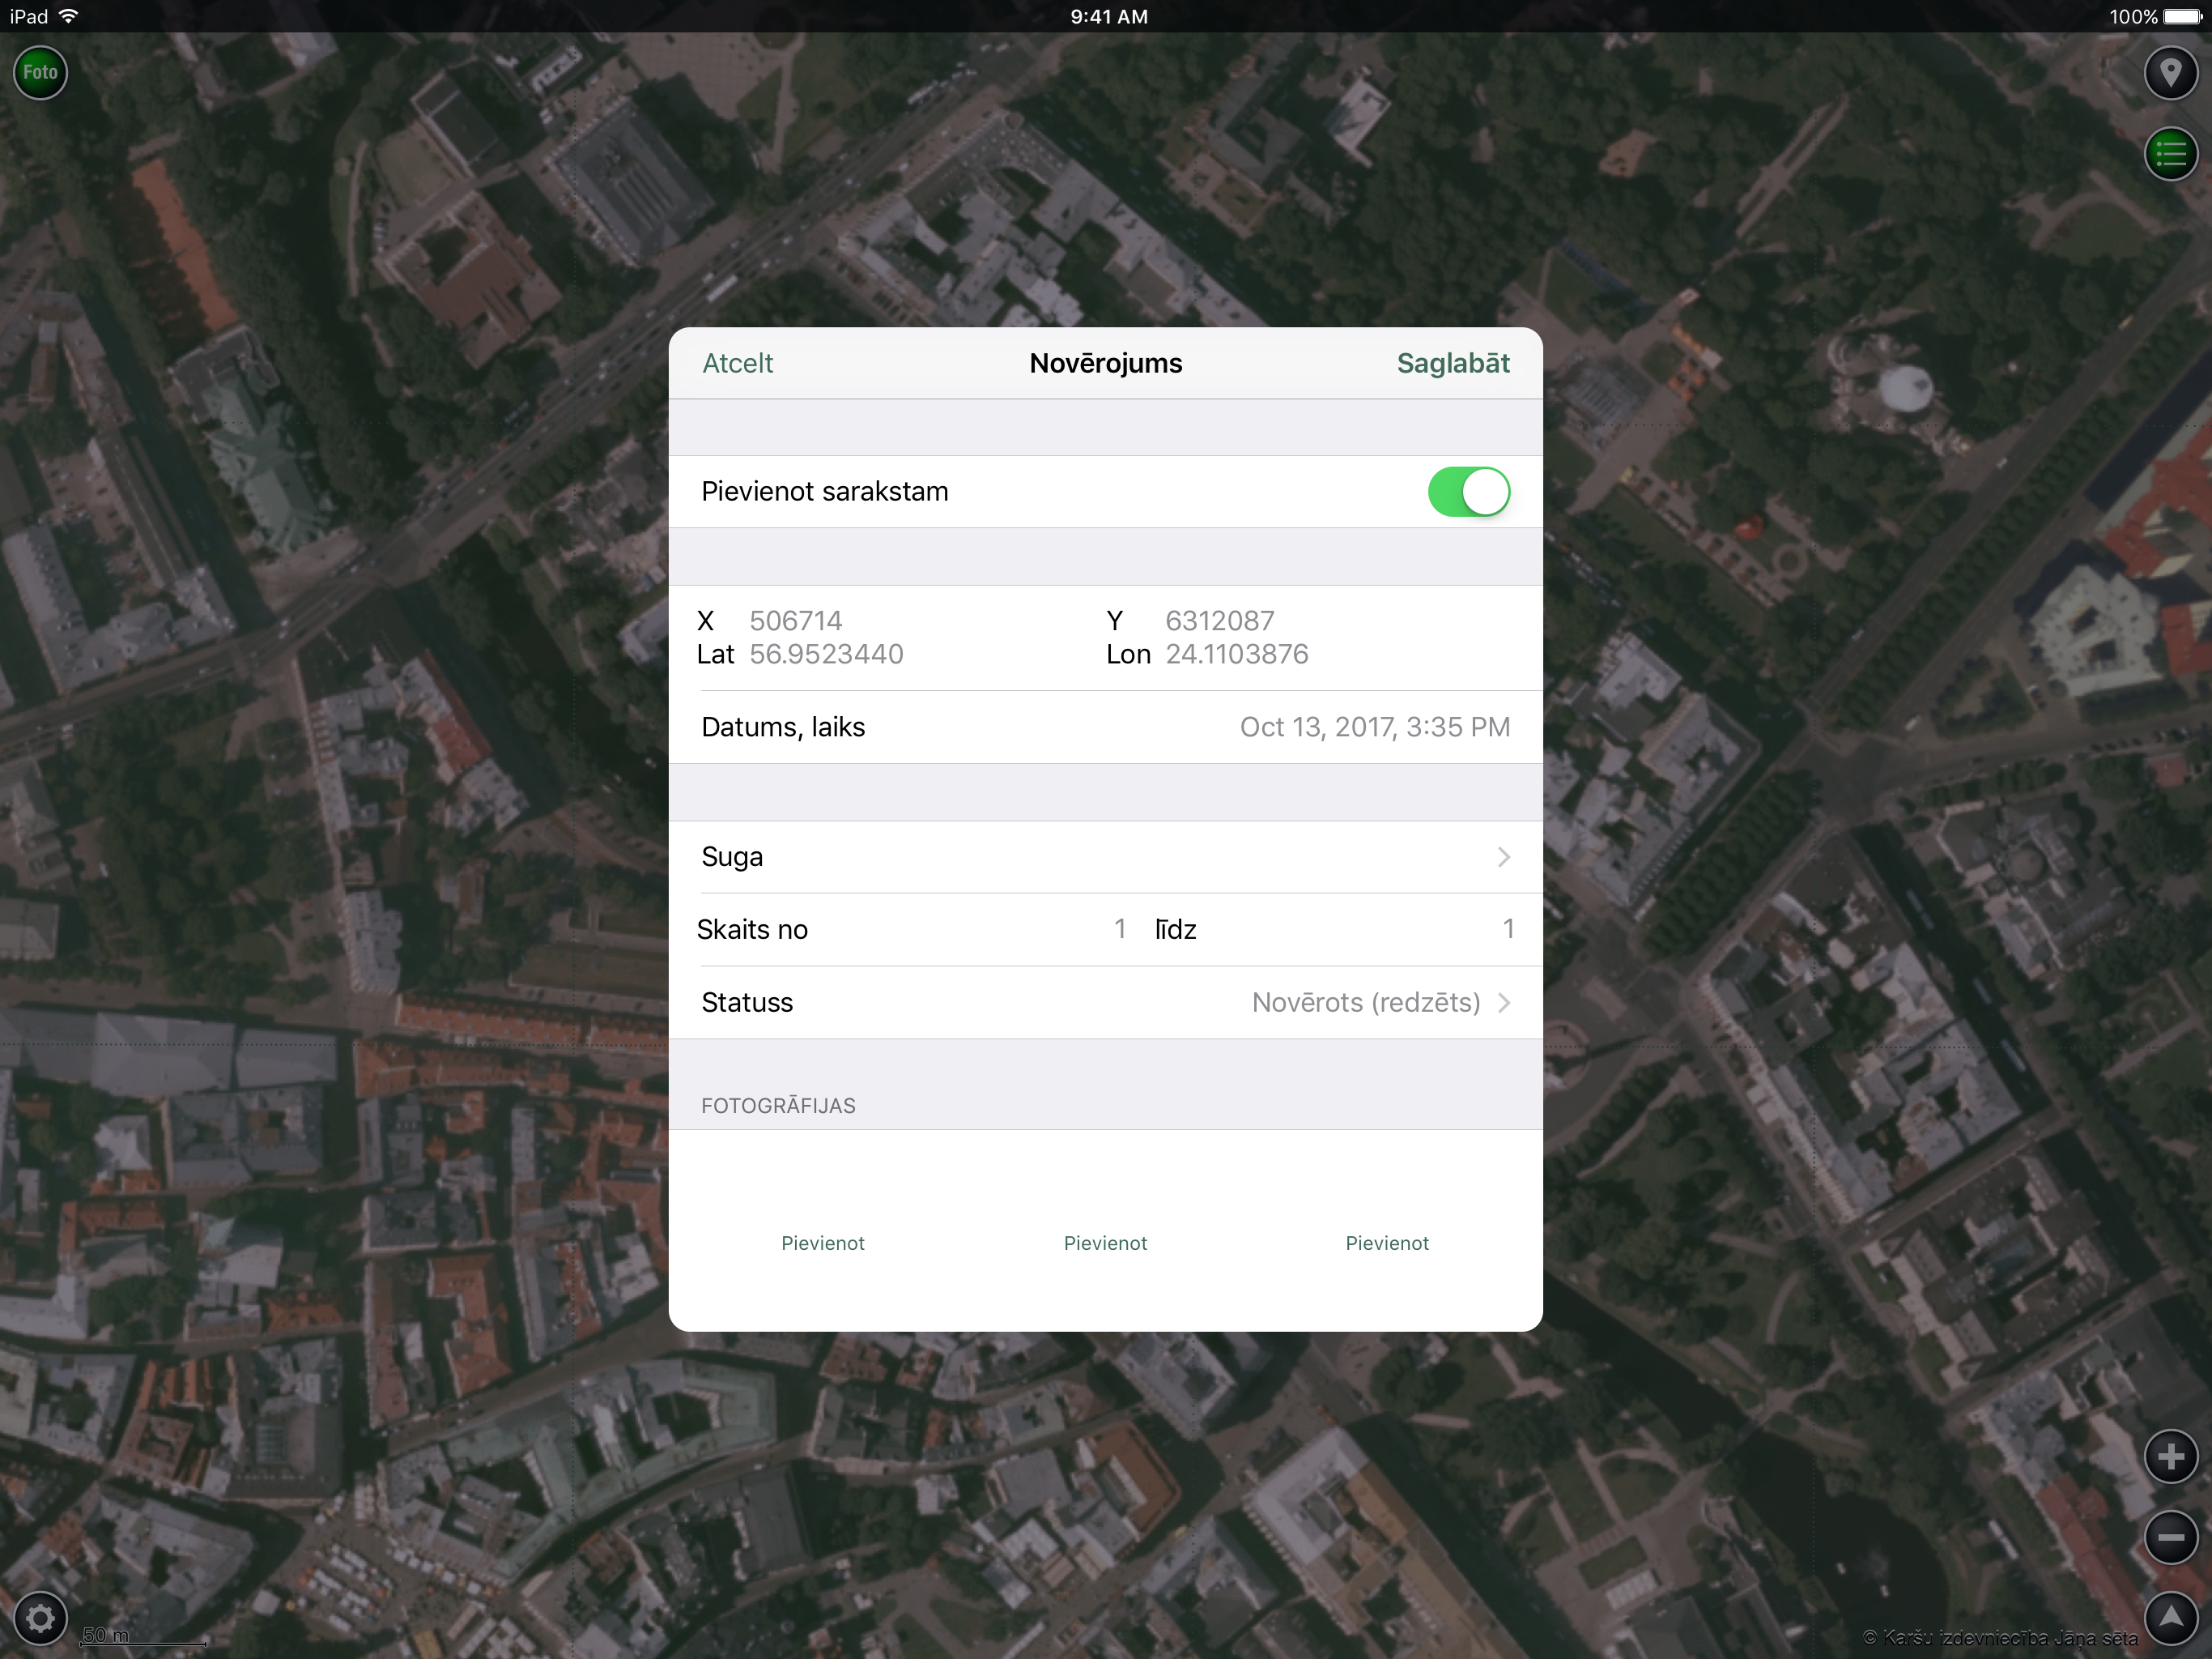Tap the middle Pievienot photo slot
Screen dimensions: 2212x1659
click(x=1105, y=1243)
